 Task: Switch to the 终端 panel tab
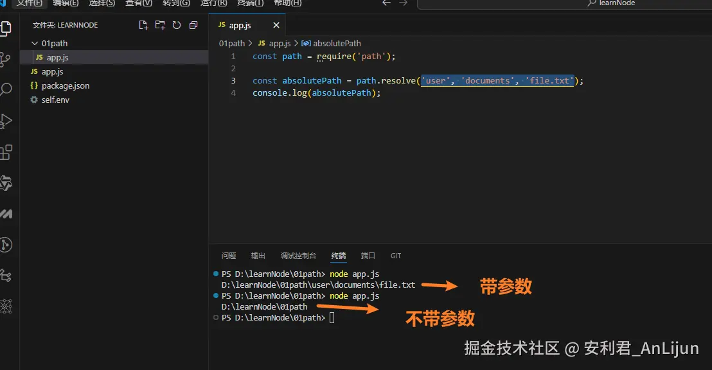coord(338,256)
